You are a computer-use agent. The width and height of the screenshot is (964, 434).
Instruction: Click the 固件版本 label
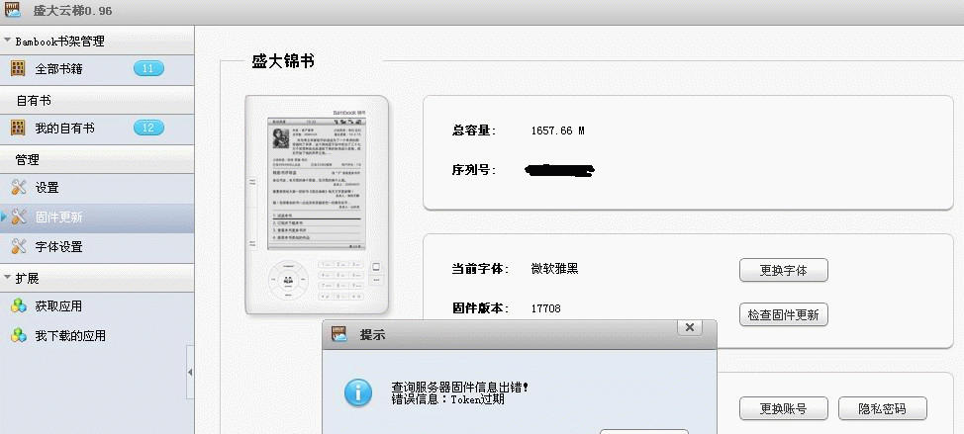[x=481, y=308]
